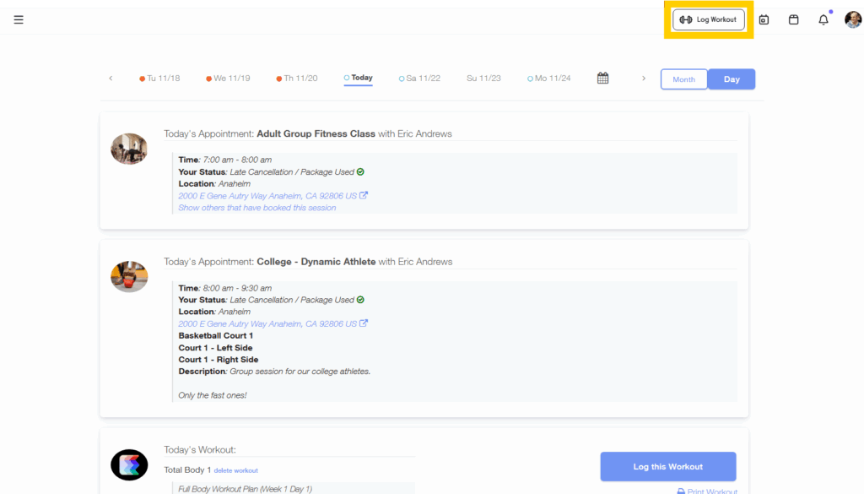Viewport: 864px width, 494px height.
Task: Click the Print Workout link
Action: pos(708,491)
